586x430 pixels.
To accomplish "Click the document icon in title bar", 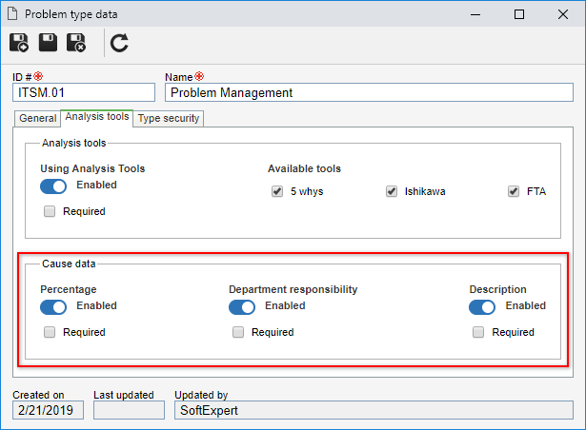I will (x=12, y=14).
